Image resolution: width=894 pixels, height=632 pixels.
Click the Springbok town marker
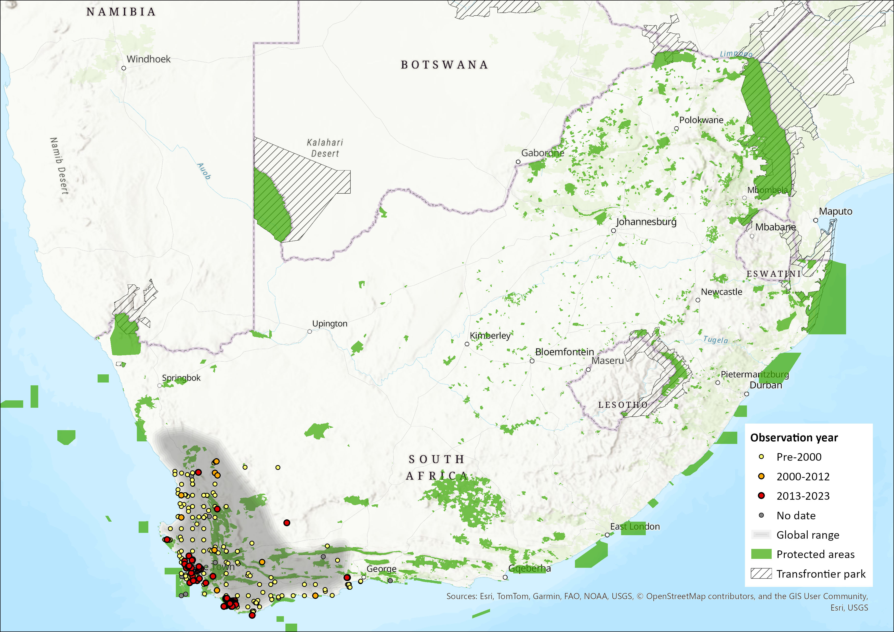[159, 386]
